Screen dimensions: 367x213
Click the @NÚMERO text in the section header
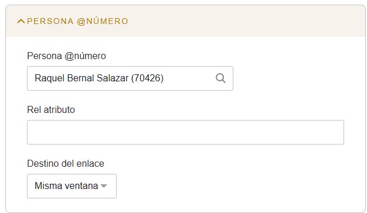pyautogui.click(x=103, y=21)
